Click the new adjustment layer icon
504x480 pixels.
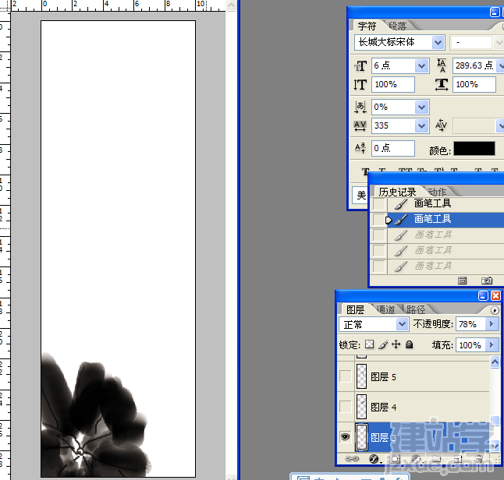click(417, 459)
